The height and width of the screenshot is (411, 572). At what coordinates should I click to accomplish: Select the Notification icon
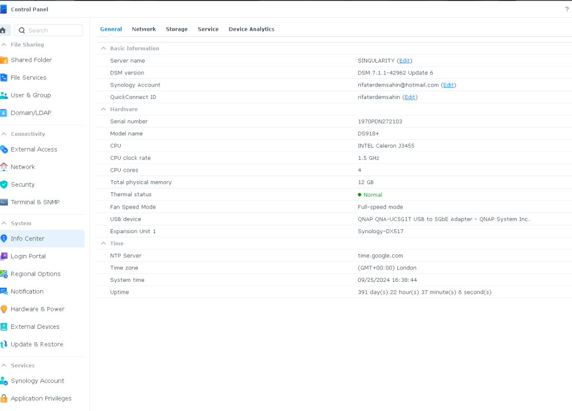[4, 291]
